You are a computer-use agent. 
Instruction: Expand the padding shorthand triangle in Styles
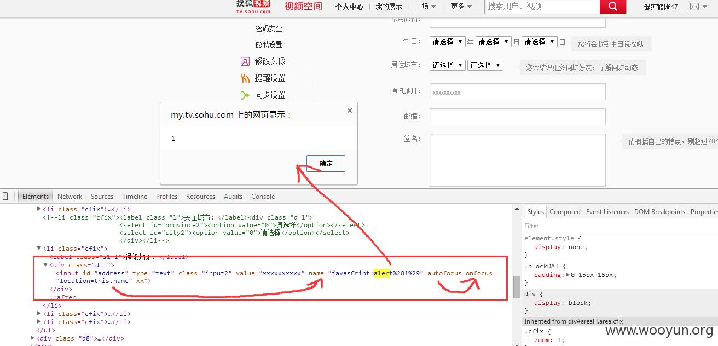click(568, 275)
